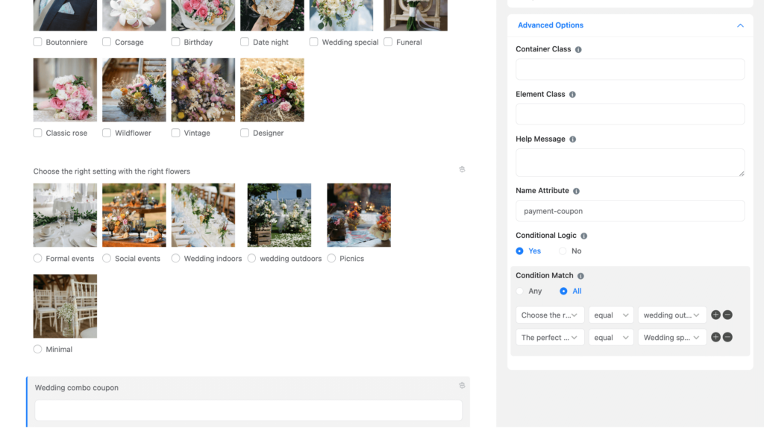Check the Birthday checkbox
This screenshot has height=428, width=764.
tap(176, 42)
